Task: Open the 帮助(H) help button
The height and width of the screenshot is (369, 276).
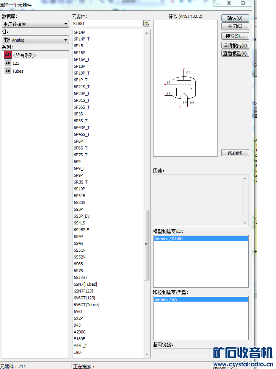Action: pyautogui.click(x=235, y=153)
